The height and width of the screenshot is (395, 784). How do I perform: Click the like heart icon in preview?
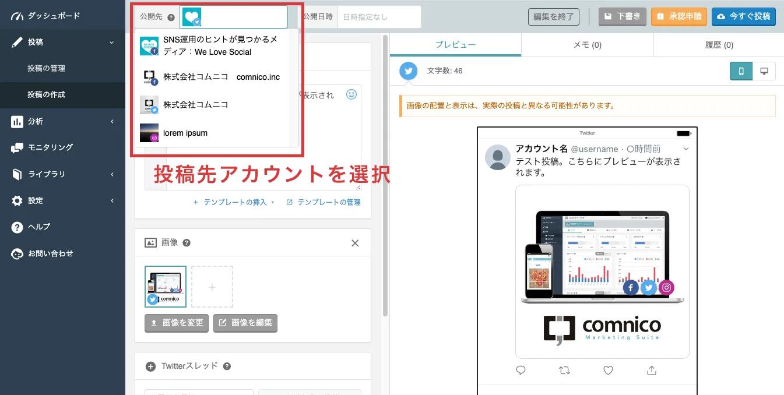pos(608,370)
